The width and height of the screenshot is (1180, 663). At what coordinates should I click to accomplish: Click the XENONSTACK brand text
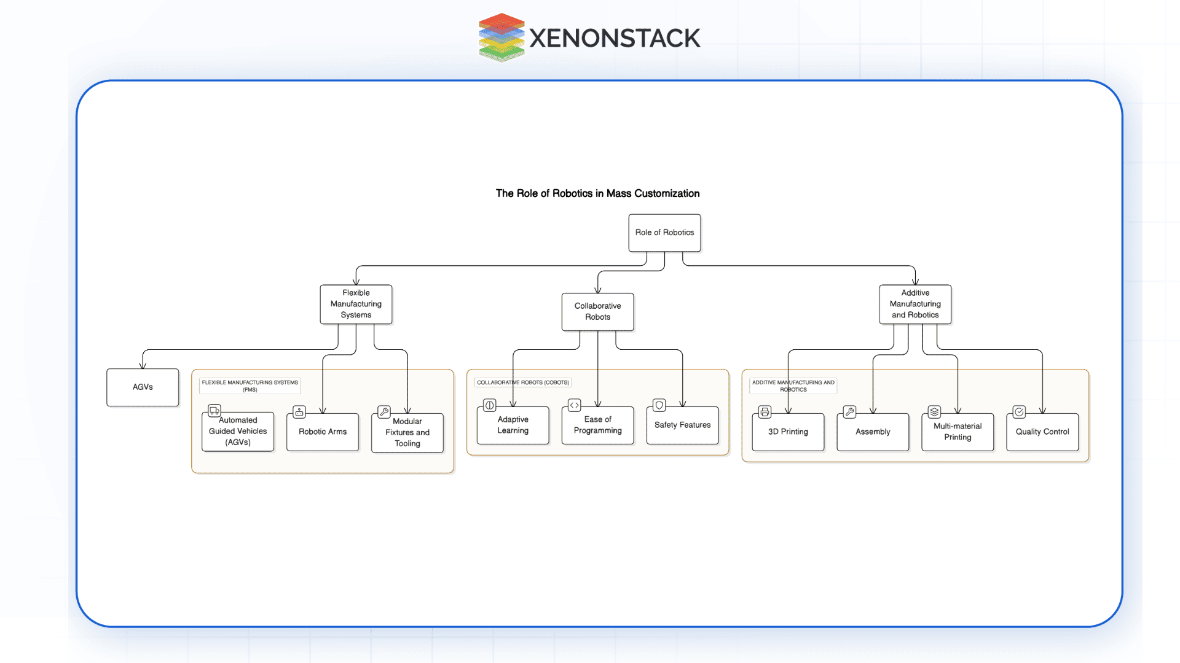point(615,38)
